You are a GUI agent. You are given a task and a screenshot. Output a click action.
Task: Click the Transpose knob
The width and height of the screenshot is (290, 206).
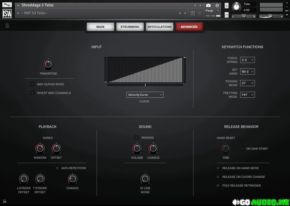(48, 64)
